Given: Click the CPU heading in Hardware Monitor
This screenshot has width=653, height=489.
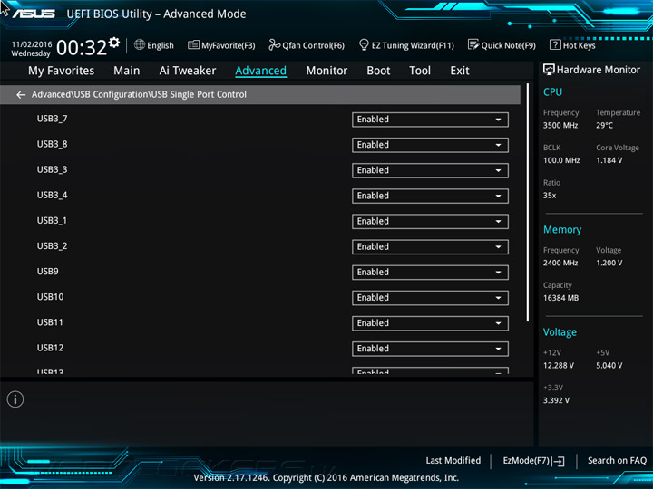Looking at the screenshot, I should [552, 91].
